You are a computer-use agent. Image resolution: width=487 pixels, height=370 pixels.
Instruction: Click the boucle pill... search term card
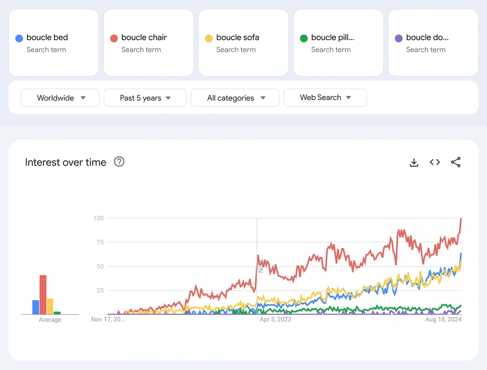click(338, 43)
